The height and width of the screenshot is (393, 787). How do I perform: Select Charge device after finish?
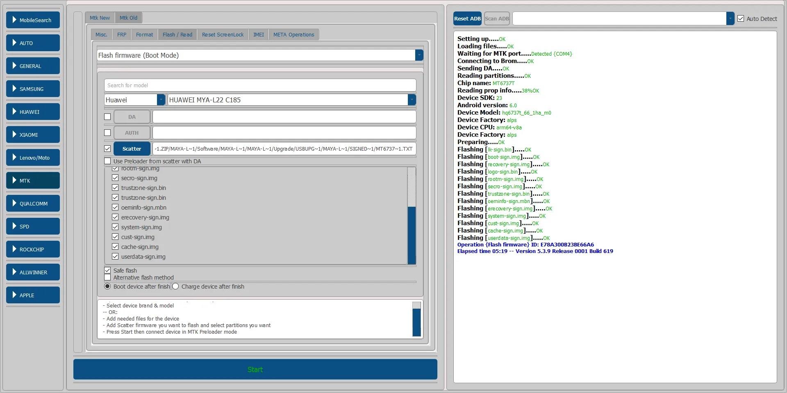tap(175, 287)
